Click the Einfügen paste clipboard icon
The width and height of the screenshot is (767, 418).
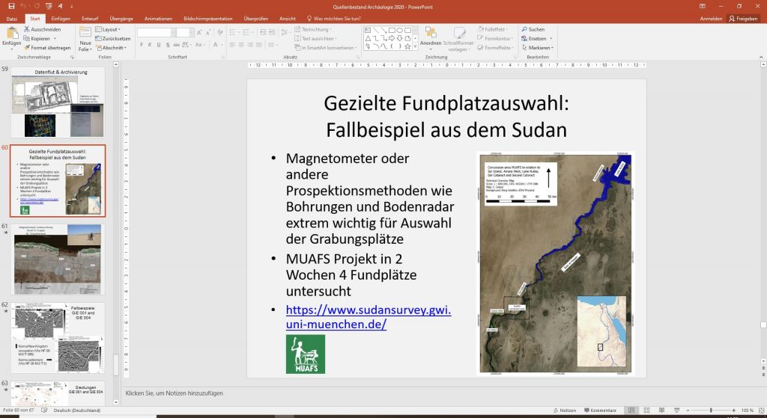[x=12, y=34]
